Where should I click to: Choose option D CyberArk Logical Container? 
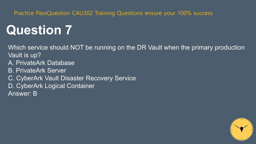pyautogui.click(x=51, y=86)
